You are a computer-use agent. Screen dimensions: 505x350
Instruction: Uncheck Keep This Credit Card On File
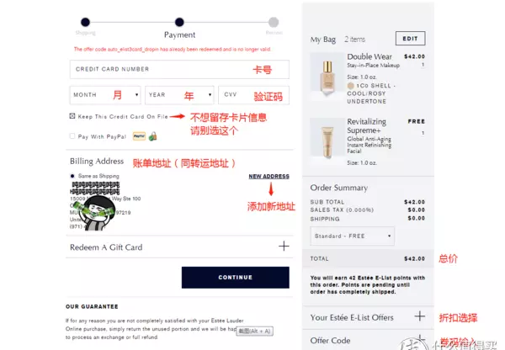(72, 116)
